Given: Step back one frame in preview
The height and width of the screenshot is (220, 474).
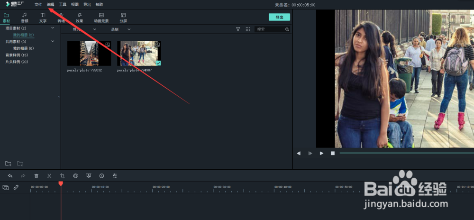Looking at the screenshot, I should tap(299, 153).
